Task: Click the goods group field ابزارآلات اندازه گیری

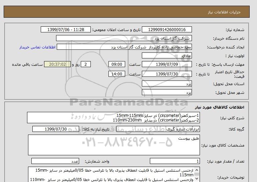Action: 158,129
